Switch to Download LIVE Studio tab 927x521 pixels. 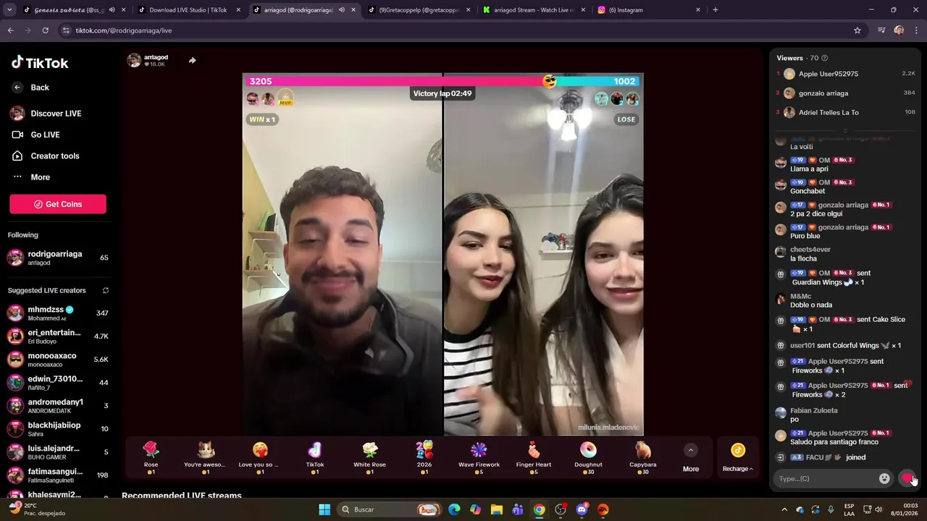click(188, 10)
